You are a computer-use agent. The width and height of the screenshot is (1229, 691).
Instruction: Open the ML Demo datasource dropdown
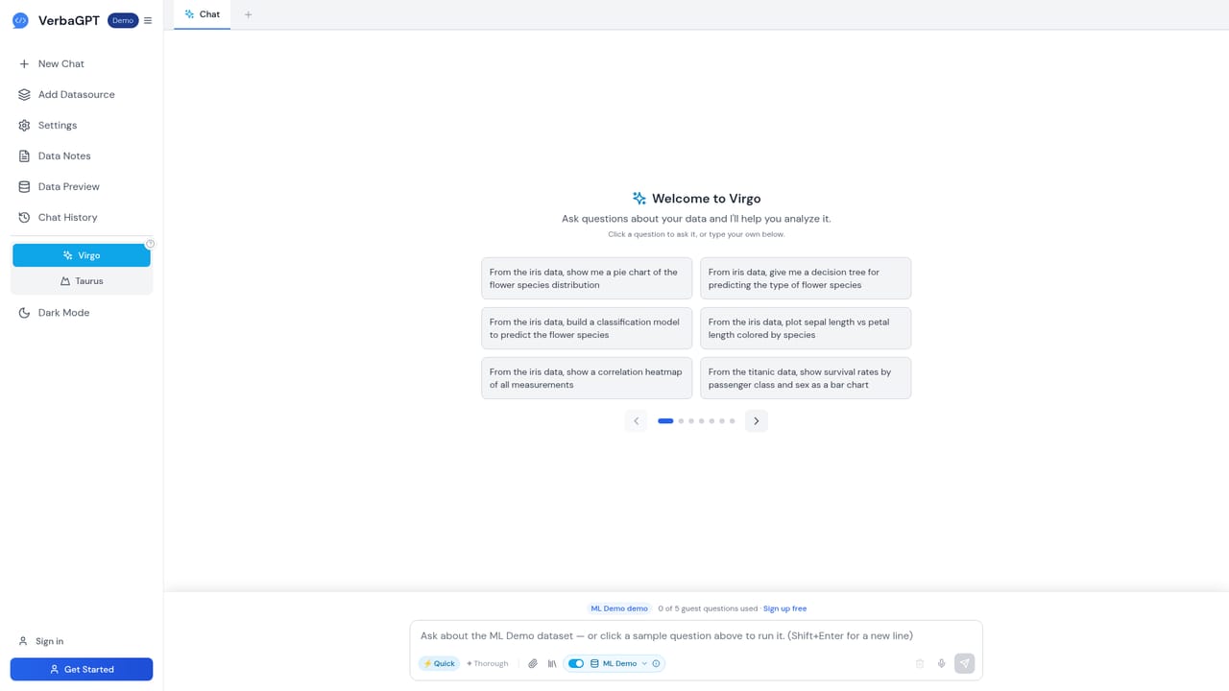pyautogui.click(x=619, y=663)
